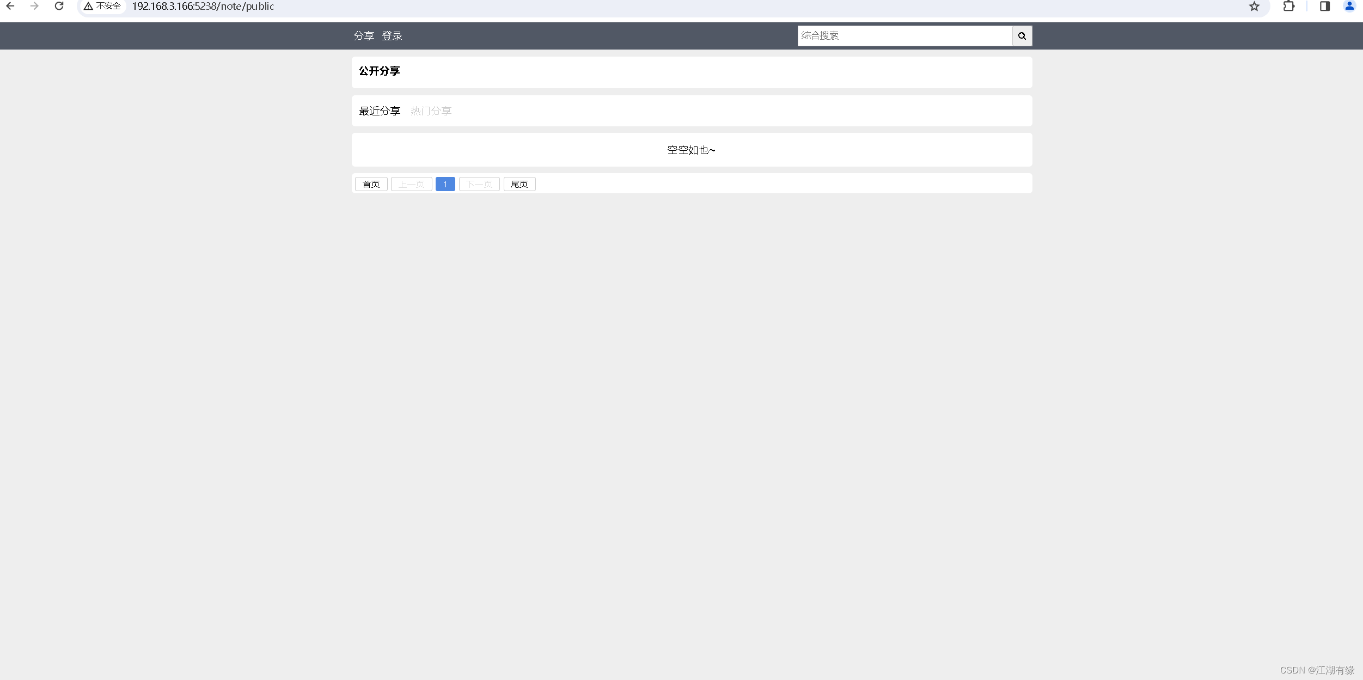This screenshot has width=1363, height=680.
Task: Select page 1 in pagination
Action: (445, 183)
